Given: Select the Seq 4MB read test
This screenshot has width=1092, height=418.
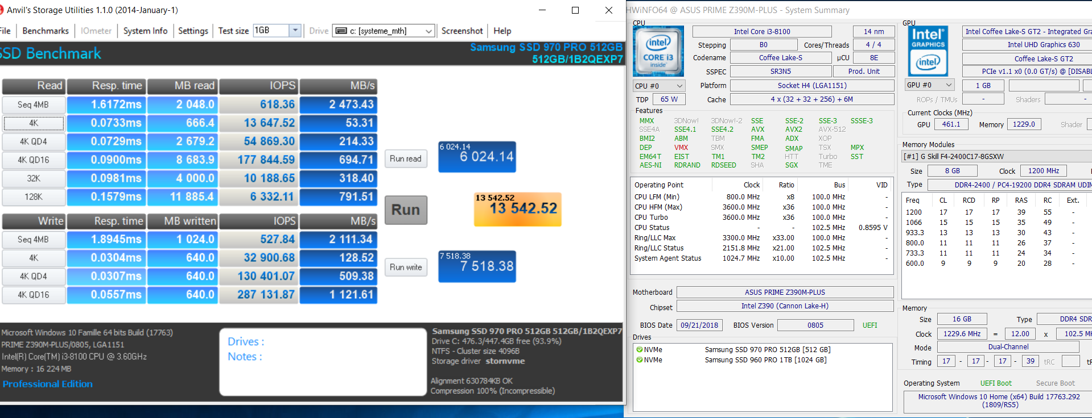Looking at the screenshot, I should (x=33, y=104).
